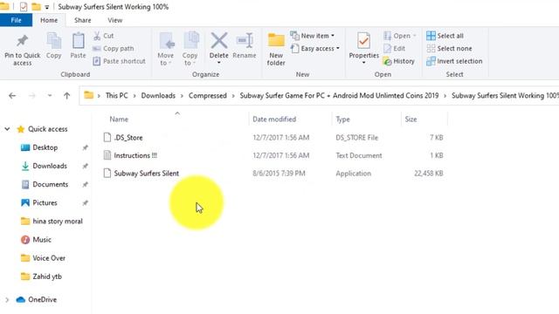Image resolution: width=559 pixels, height=314 pixels.
Task: Click the Rename icon
Action: click(x=245, y=41)
